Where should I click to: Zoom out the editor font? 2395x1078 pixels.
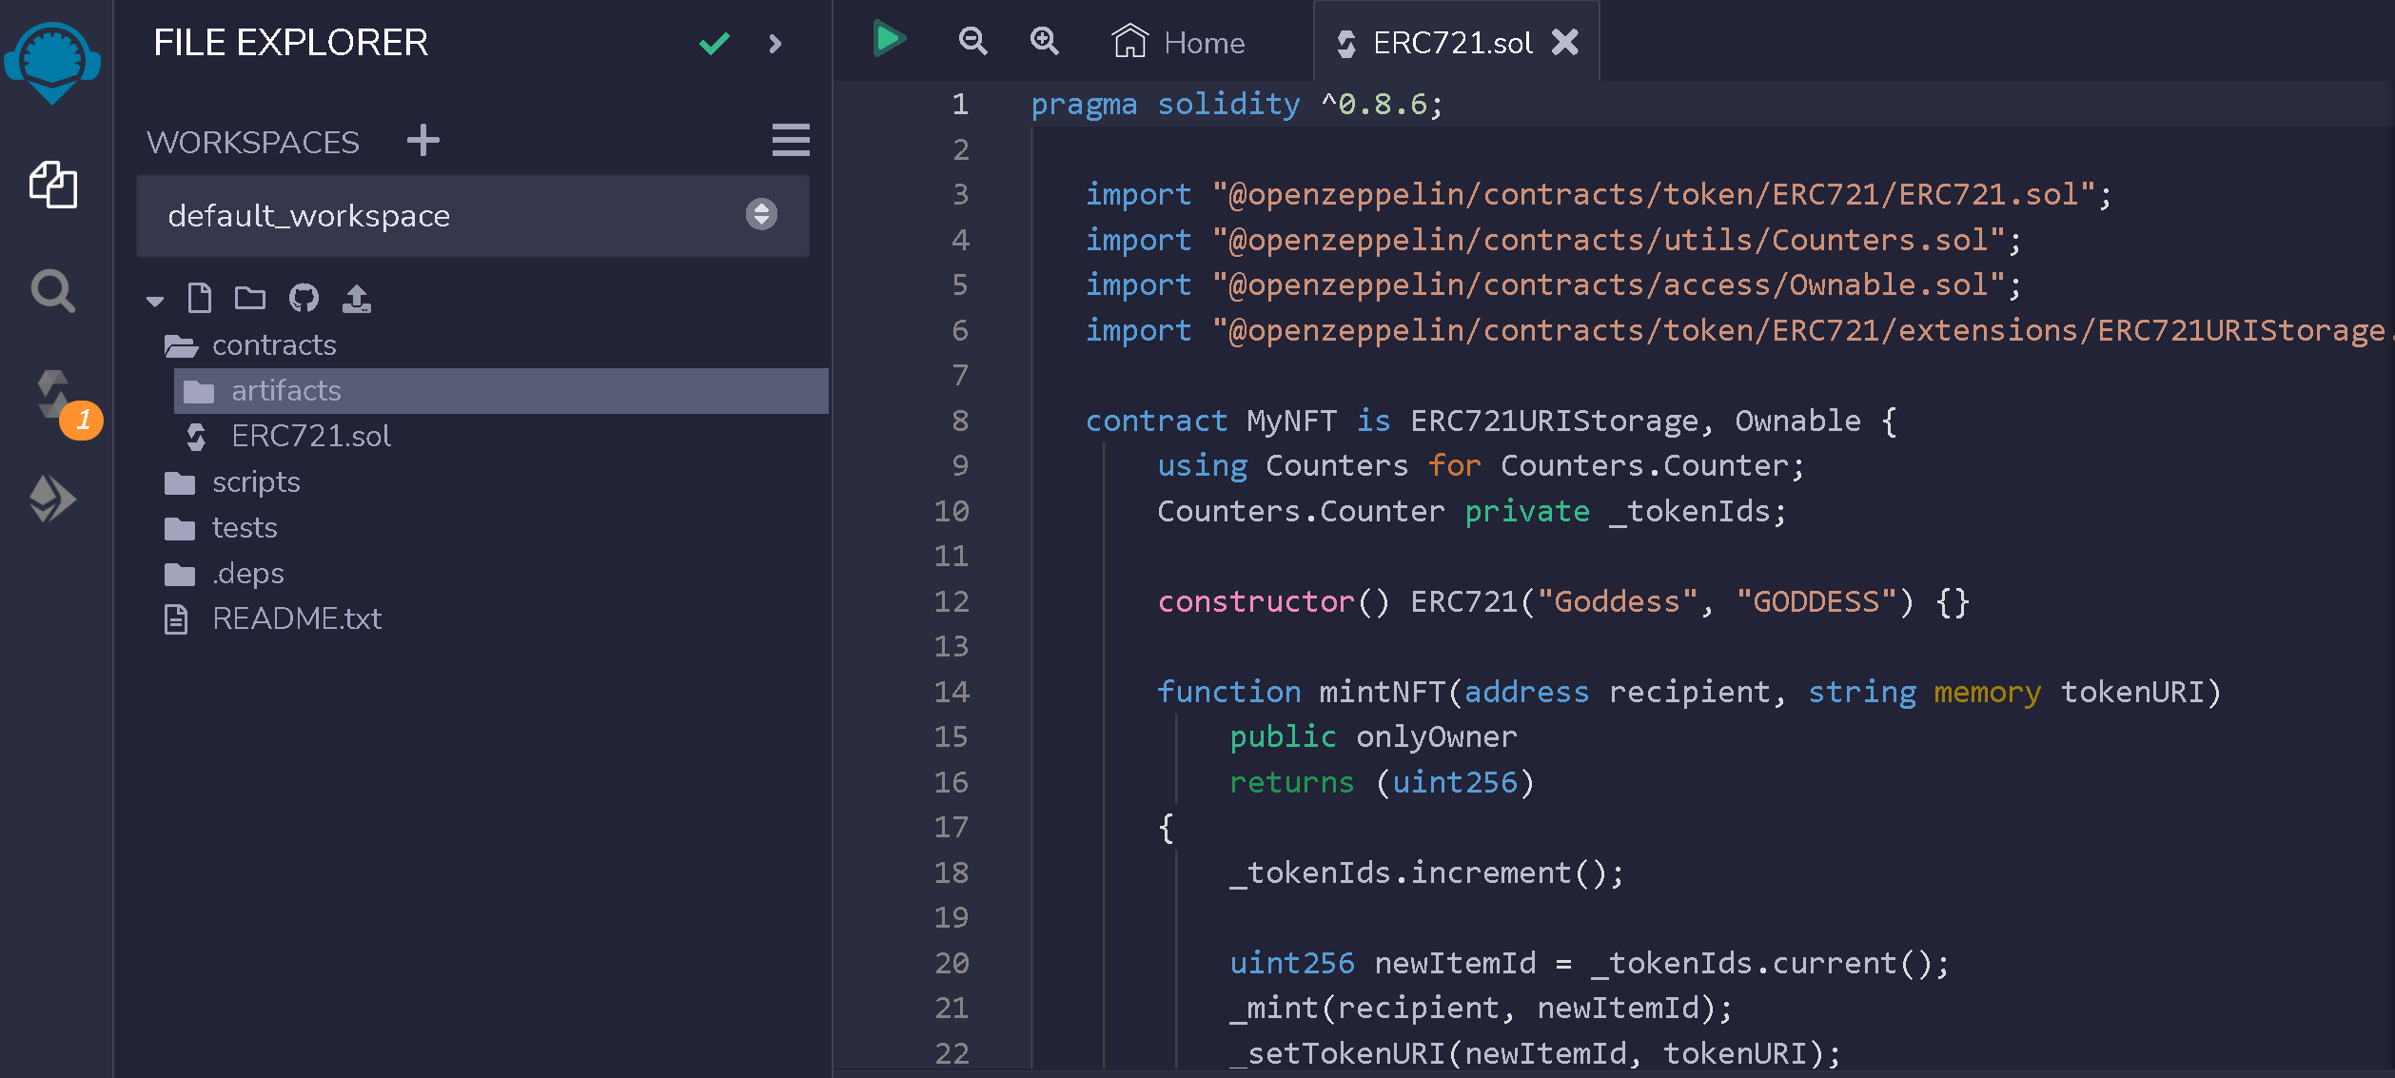point(972,41)
